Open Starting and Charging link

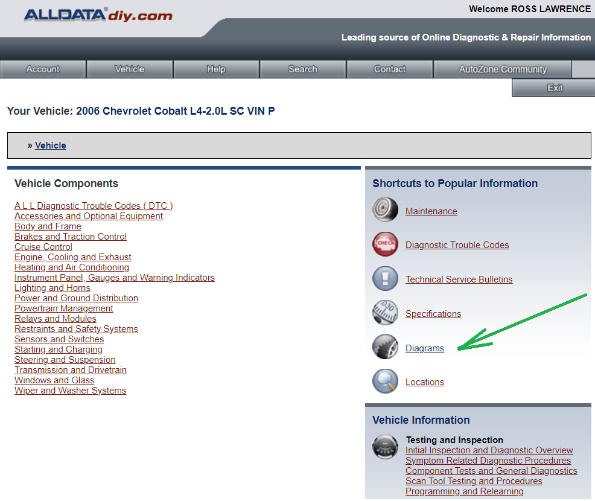coord(59,349)
